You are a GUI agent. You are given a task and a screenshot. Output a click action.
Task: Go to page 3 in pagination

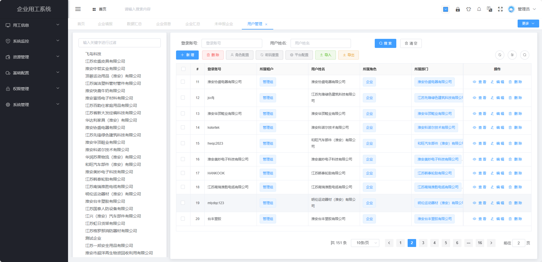coord(423,243)
